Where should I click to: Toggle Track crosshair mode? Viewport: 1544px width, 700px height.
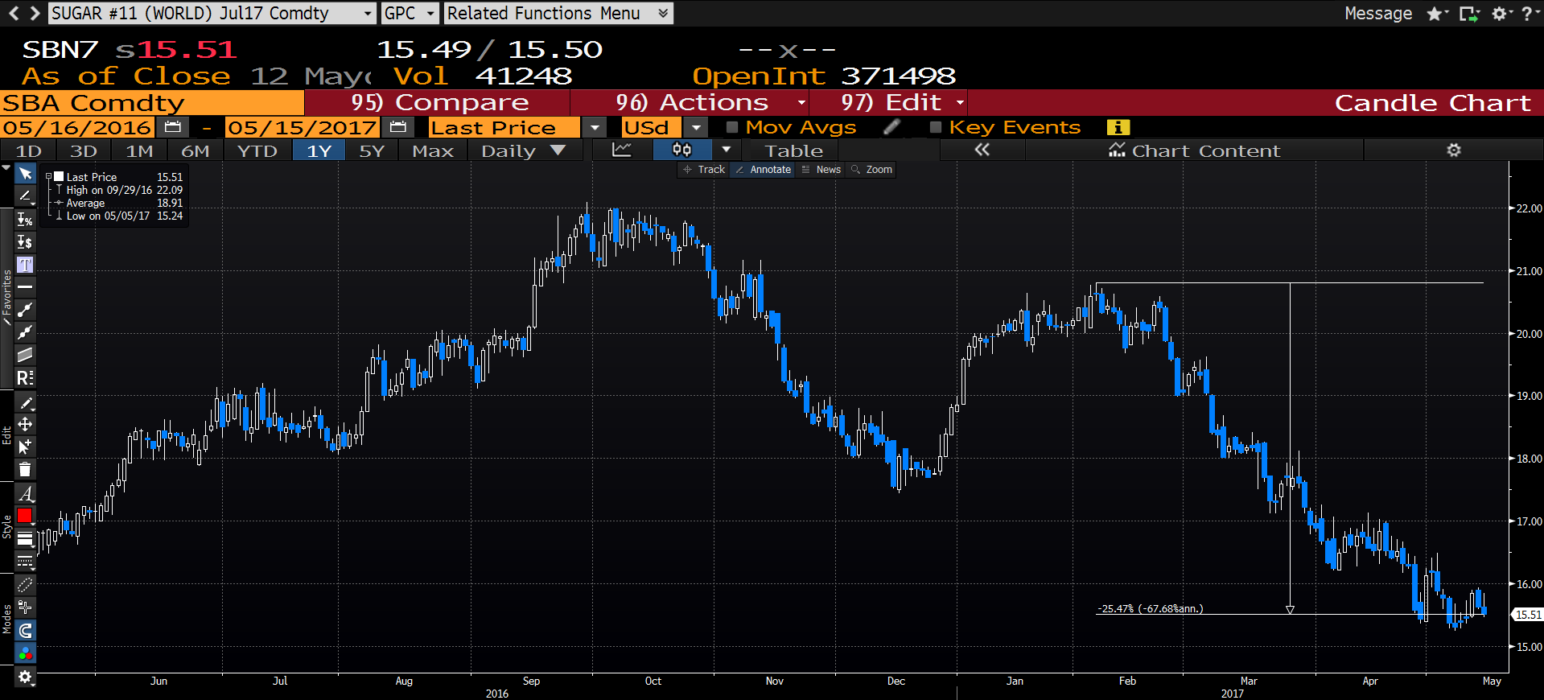pyautogui.click(x=704, y=170)
